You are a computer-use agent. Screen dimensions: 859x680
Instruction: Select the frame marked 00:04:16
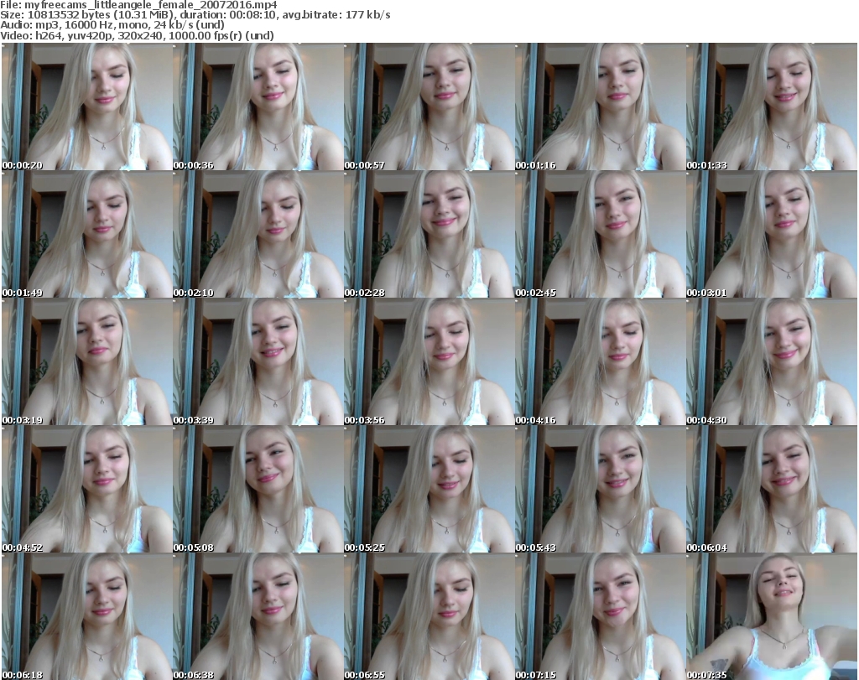click(601, 362)
